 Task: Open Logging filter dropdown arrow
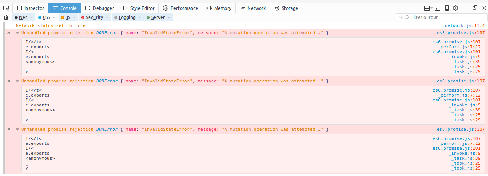(140, 17)
